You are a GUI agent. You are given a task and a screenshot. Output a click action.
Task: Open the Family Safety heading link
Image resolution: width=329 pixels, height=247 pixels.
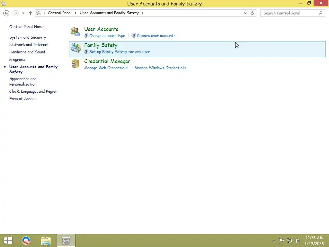point(101,45)
